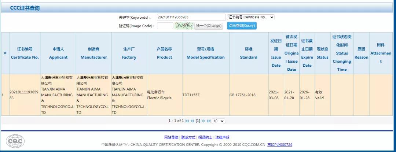The width and height of the screenshot is (396, 152).
Task: Click the Attachment column header
Action: 381,53
